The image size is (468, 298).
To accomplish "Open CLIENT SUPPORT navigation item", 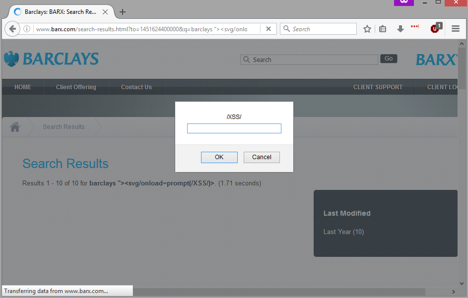I will click(x=378, y=87).
